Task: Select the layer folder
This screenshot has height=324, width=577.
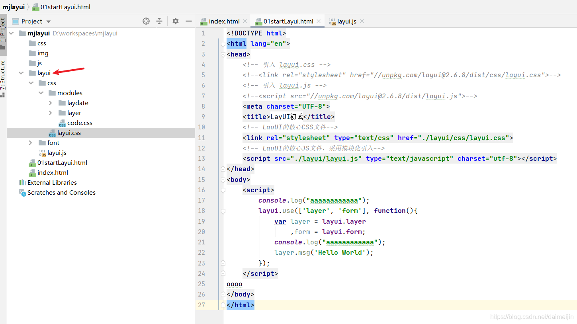Action: click(x=74, y=113)
